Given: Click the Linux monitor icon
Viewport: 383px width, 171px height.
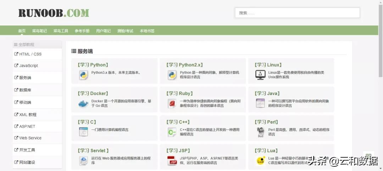Looking at the screenshot, I should click(260, 75).
